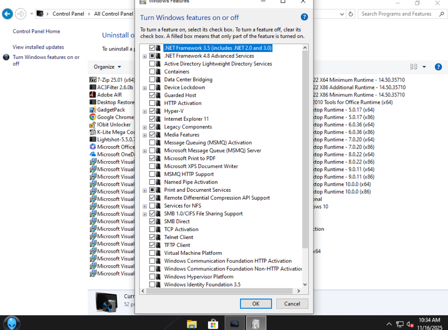The width and height of the screenshot is (448, 330).
Task: Open Microsoft Store from taskbar
Action: tap(213, 324)
